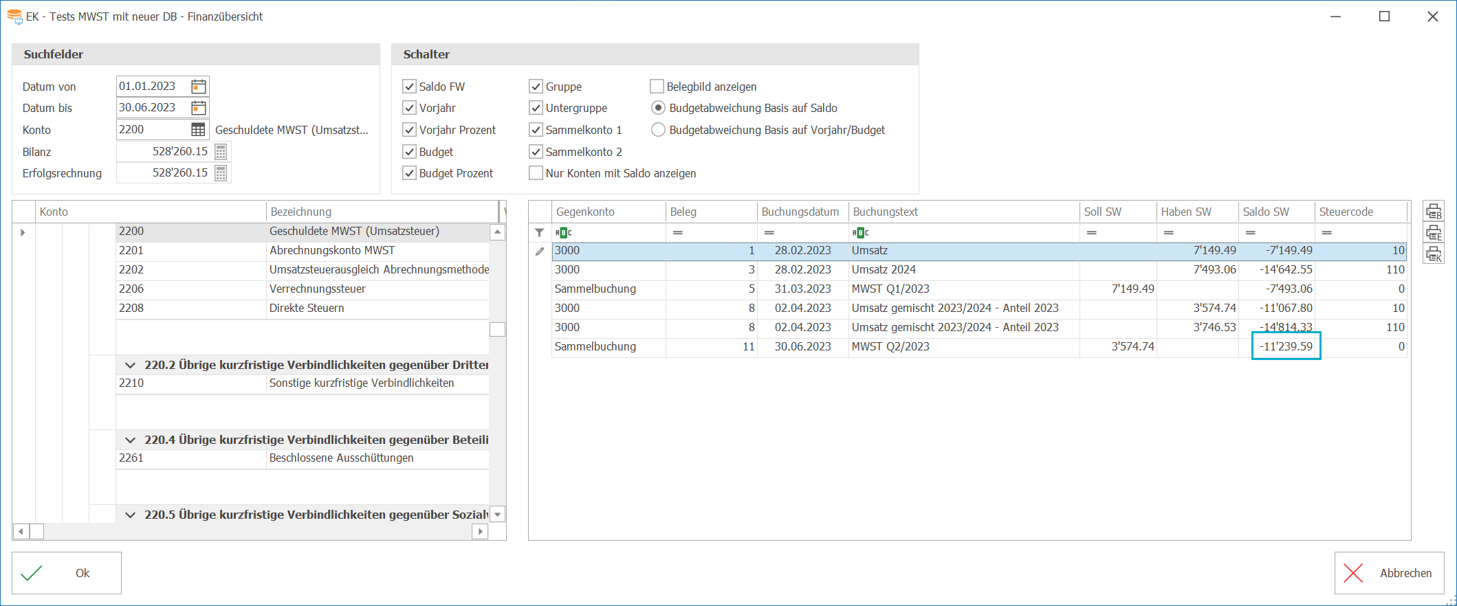Click the printer icon labeled K
The image size is (1457, 606).
tap(1434, 254)
